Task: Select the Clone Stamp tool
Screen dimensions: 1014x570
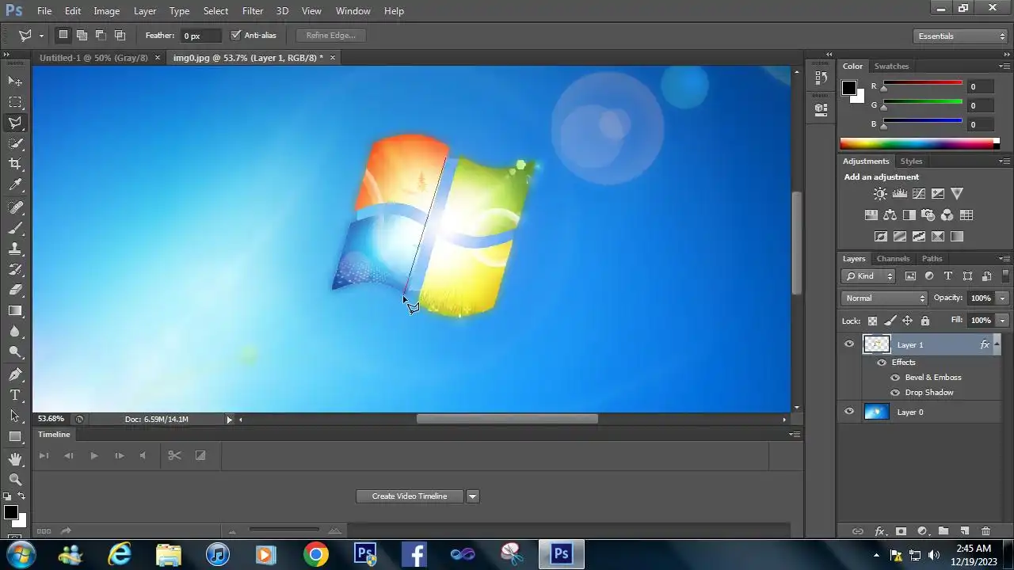Action: [x=15, y=249]
